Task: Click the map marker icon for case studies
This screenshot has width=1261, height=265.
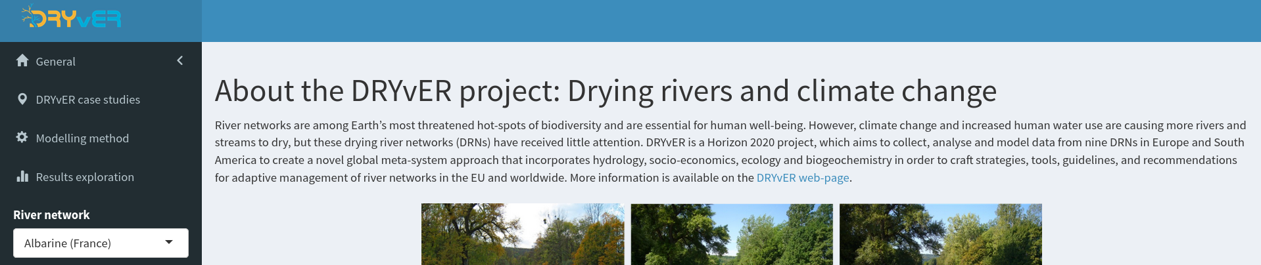Action: click(22, 99)
